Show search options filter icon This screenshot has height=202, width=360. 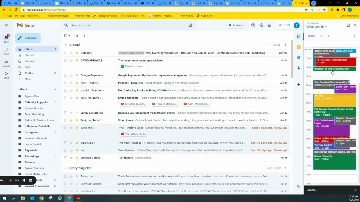191,25
